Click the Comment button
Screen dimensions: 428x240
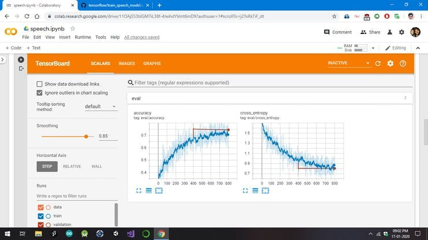tap(338, 32)
